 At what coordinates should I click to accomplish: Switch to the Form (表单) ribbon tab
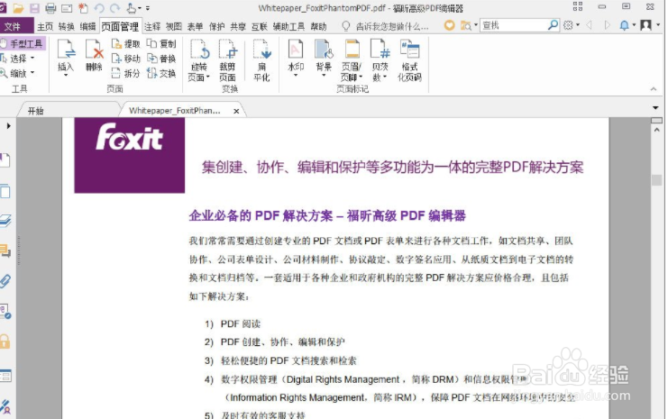point(195,26)
